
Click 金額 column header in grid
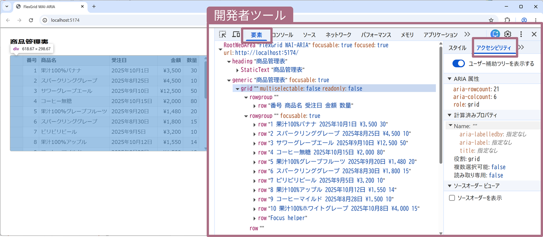pos(170,60)
